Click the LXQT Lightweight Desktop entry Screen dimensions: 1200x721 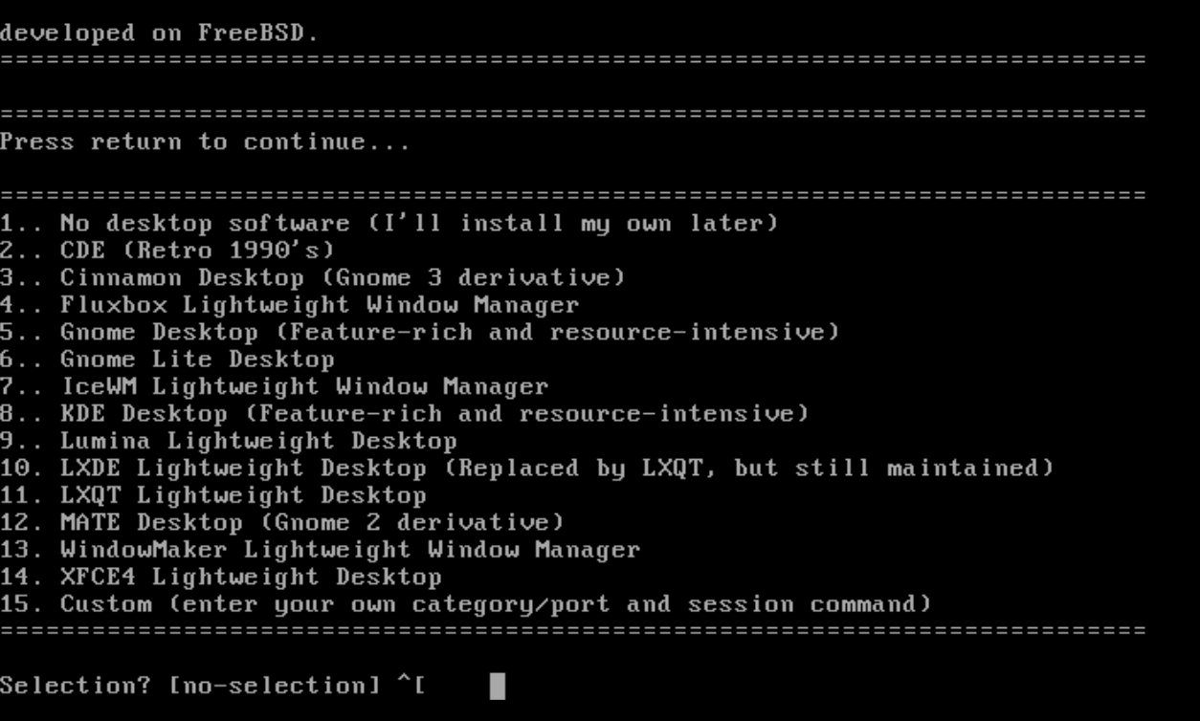click(x=212, y=495)
